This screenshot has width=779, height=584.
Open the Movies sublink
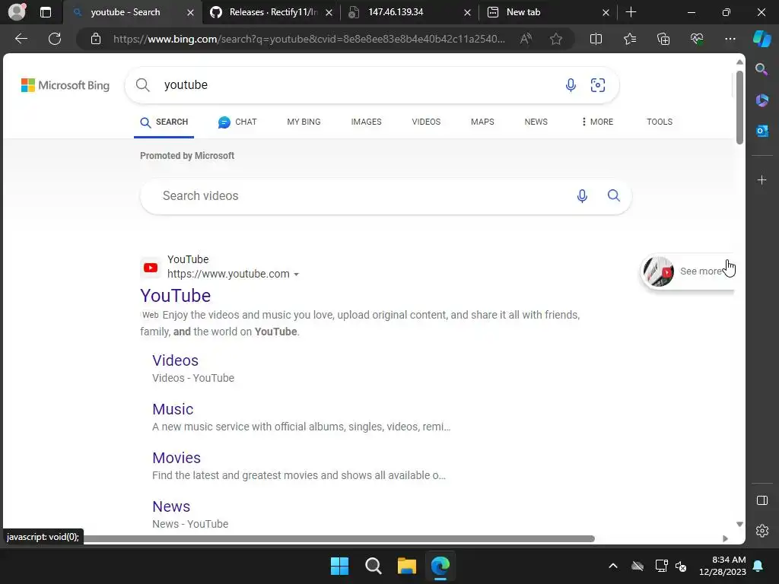(176, 458)
